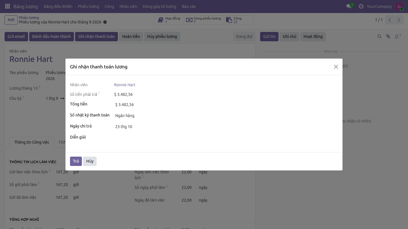Open the apps grid menu icon
The image size is (408, 229).
tap(8, 6)
